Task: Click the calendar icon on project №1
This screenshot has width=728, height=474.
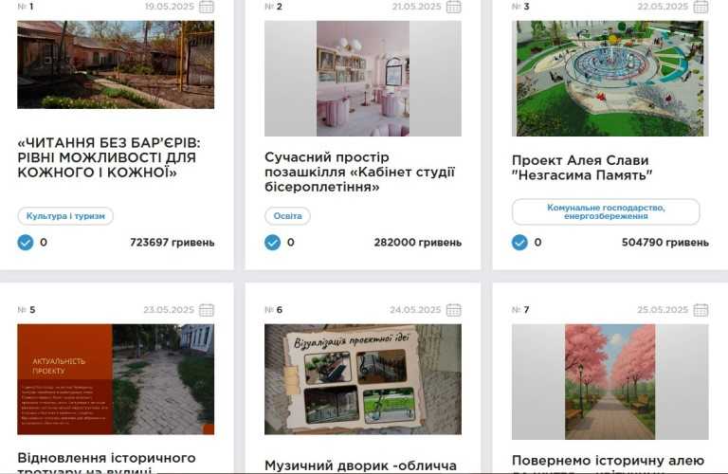Action: tap(207, 7)
